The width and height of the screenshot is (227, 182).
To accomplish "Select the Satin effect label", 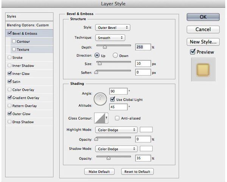I will point(16,82).
